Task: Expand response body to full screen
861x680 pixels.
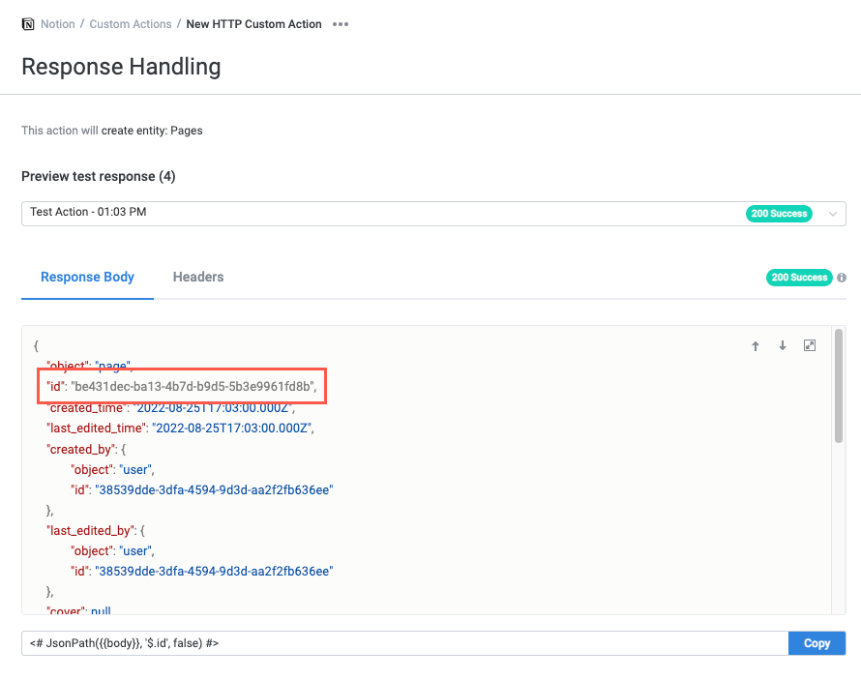Action: [810, 346]
